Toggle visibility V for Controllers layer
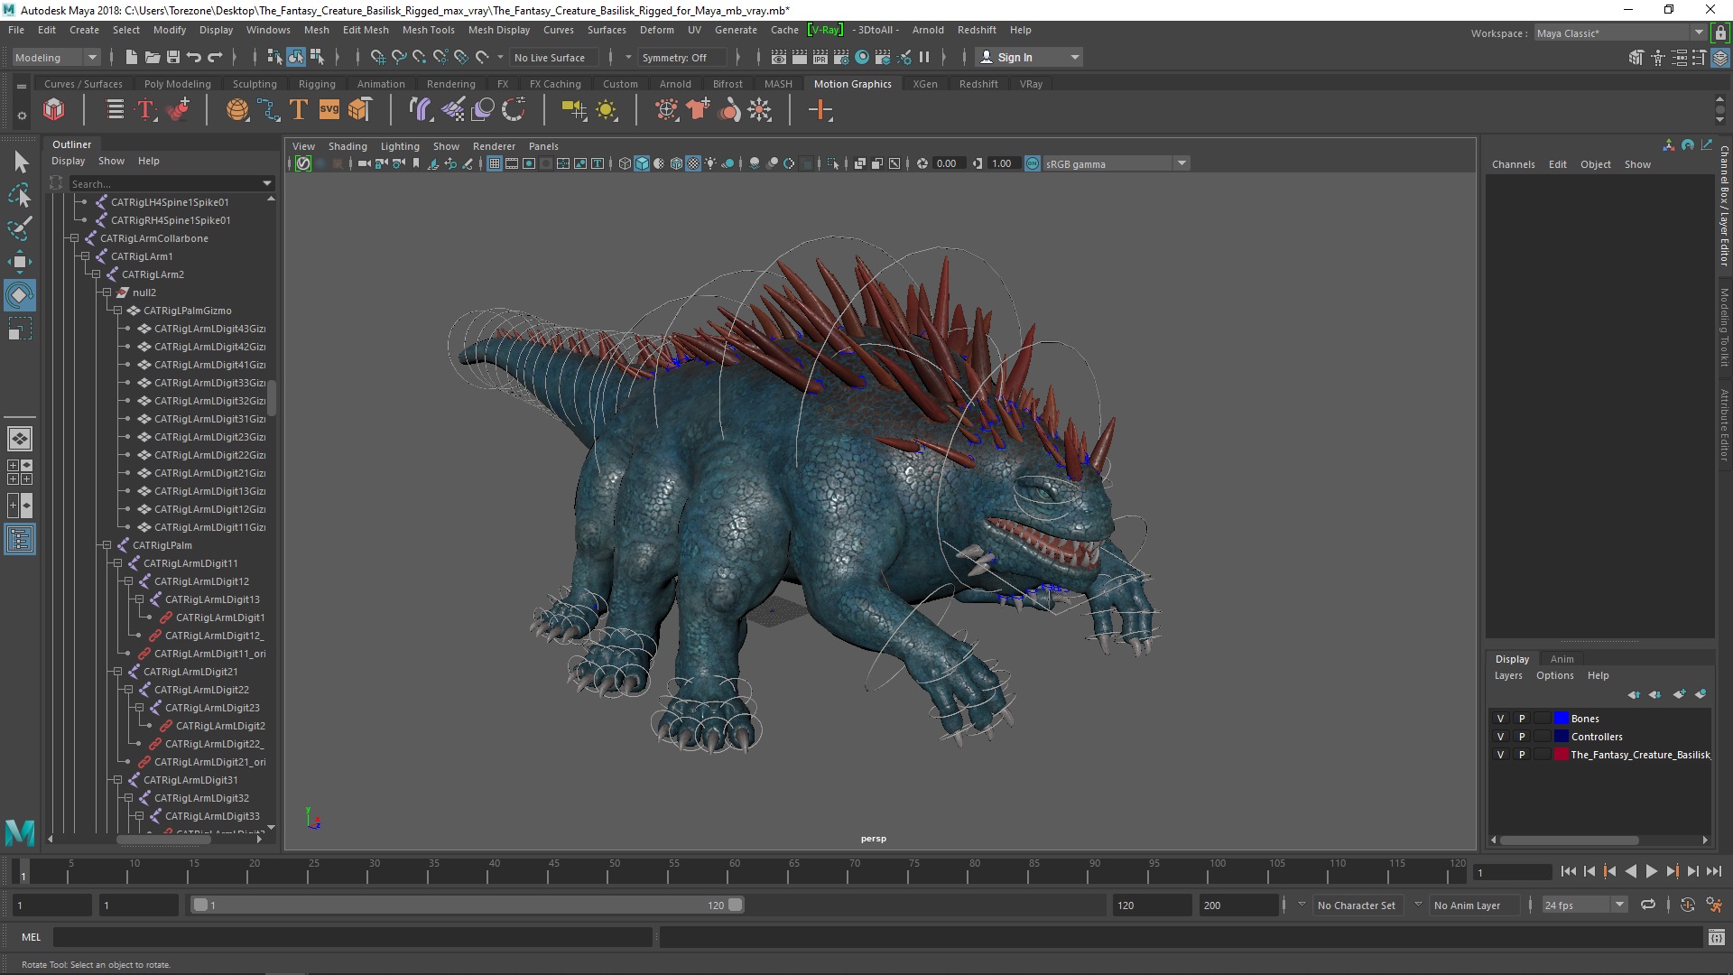Screen dimensions: 1733x975 pos(1501,737)
